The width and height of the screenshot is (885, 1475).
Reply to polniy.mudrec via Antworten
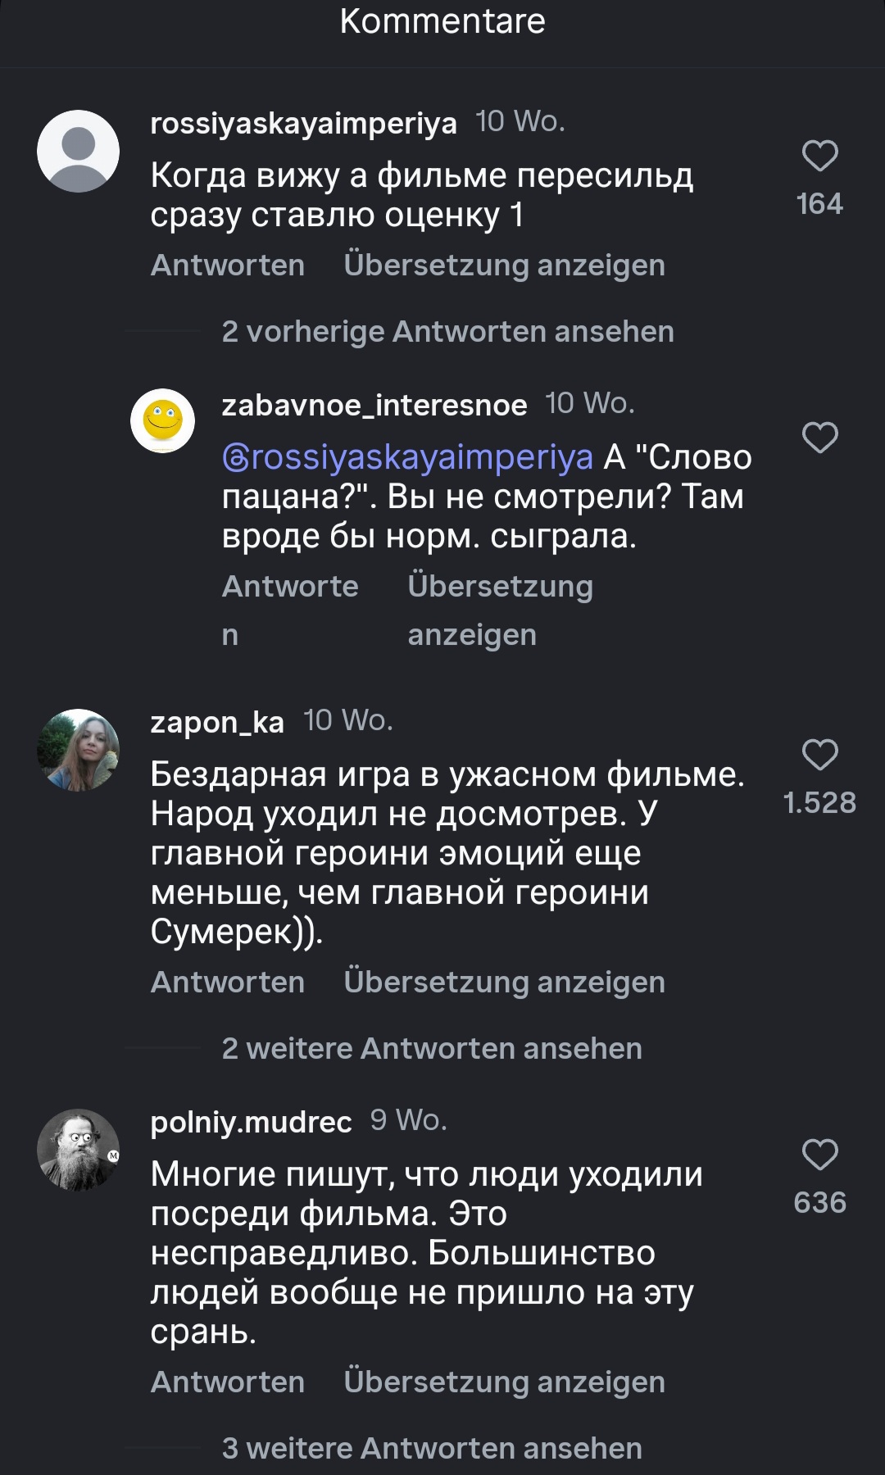tap(228, 1382)
